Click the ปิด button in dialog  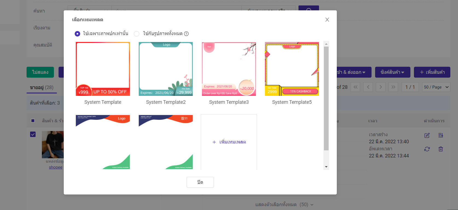click(200, 182)
